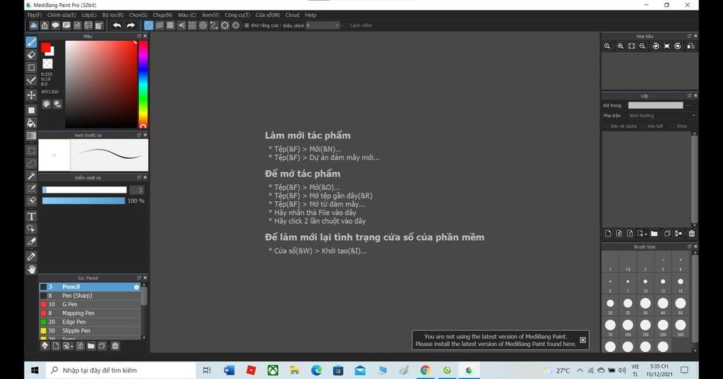The width and height of the screenshot is (723, 379).
Task: Click the cloud save toolbar icon
Action: 34,25
